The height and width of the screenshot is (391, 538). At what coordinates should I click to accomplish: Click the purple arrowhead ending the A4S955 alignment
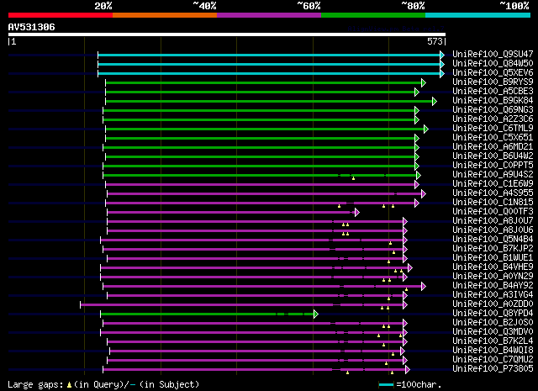tap(424, 194)
